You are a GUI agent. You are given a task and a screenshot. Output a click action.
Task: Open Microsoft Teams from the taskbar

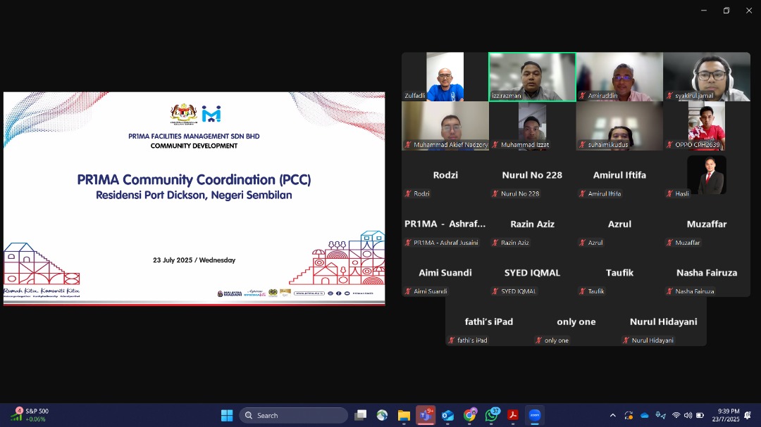pyautogui.click(x=426, y=415)
